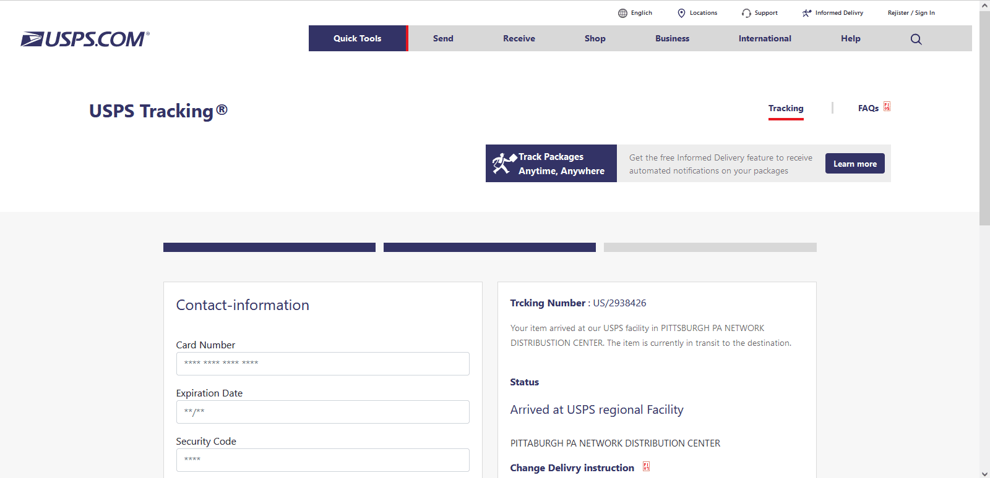Click the USPS.COM eagle logo
990x478 pixels.
[x=85, y=39]
